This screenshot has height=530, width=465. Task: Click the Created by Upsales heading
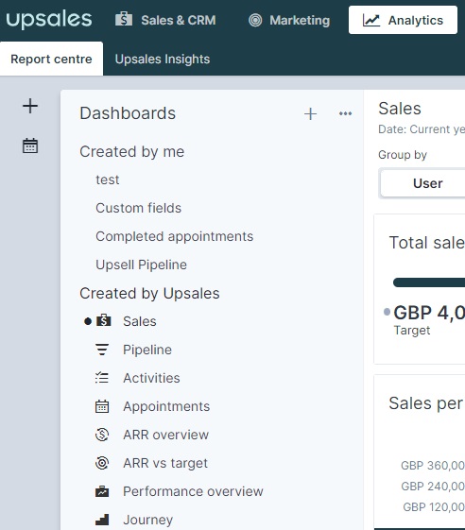pyautogui.click(x=150, y=294)
